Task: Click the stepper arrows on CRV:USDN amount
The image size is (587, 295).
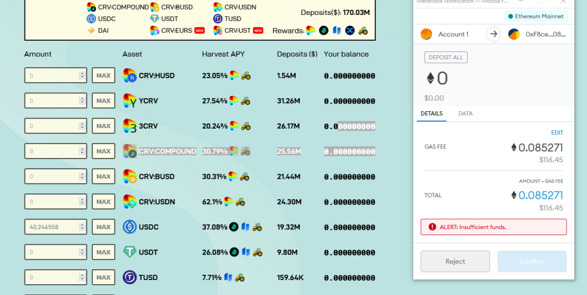Action: pos(82,202)
